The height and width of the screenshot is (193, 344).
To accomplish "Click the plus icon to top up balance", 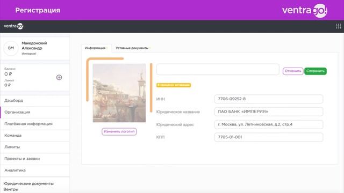I will coord(59,77).
